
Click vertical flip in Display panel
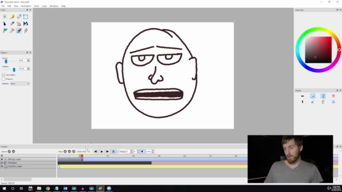(302, 102)
